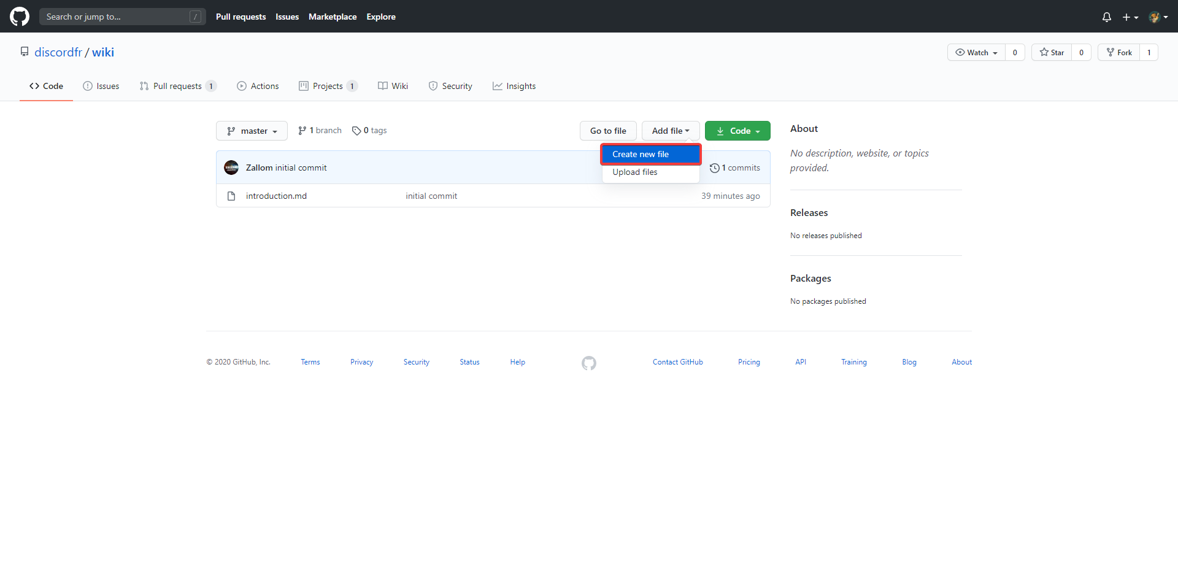1178x575 pixels.
Task: Open the footer Training link
Action: pos(854,362)
